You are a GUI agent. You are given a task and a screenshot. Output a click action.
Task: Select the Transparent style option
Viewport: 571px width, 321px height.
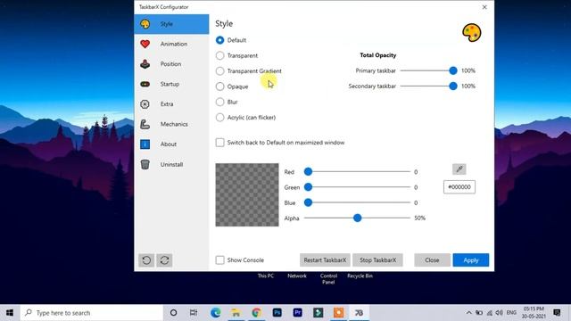(220, 55)
